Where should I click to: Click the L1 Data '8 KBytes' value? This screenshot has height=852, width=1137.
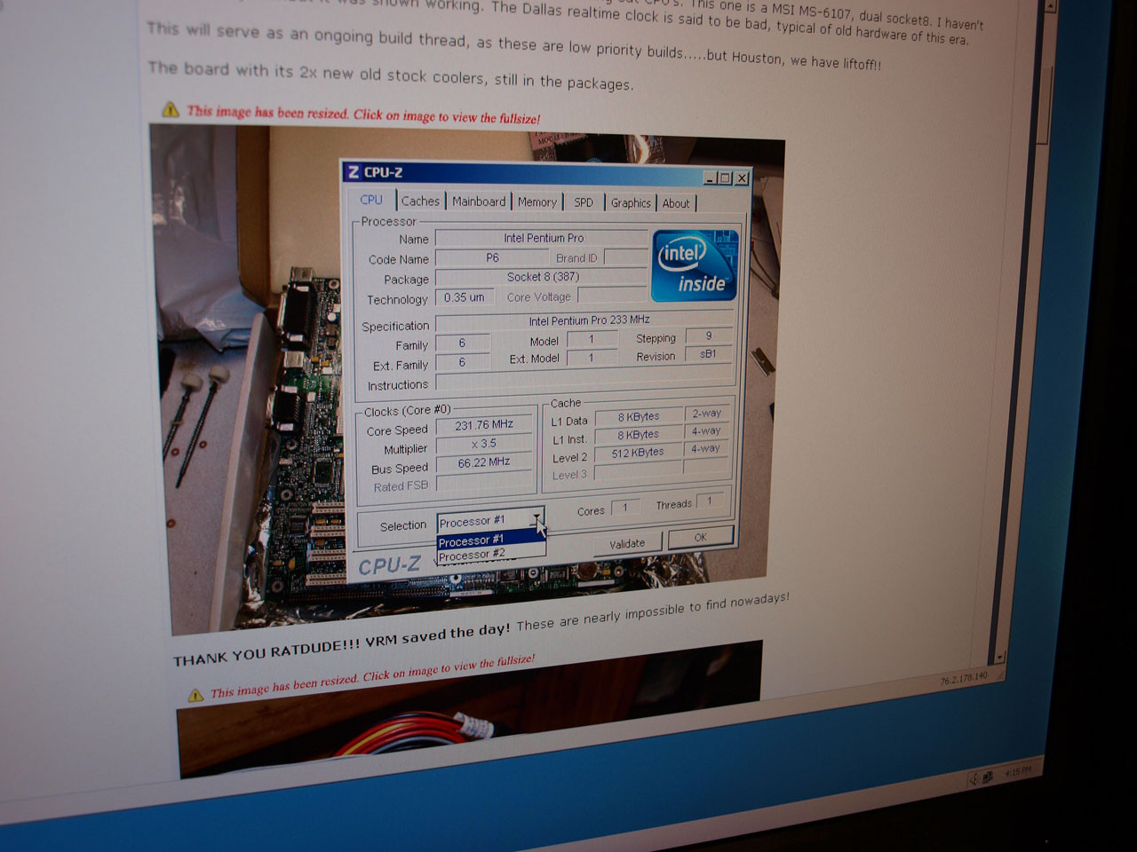click(x=638, y=416)
